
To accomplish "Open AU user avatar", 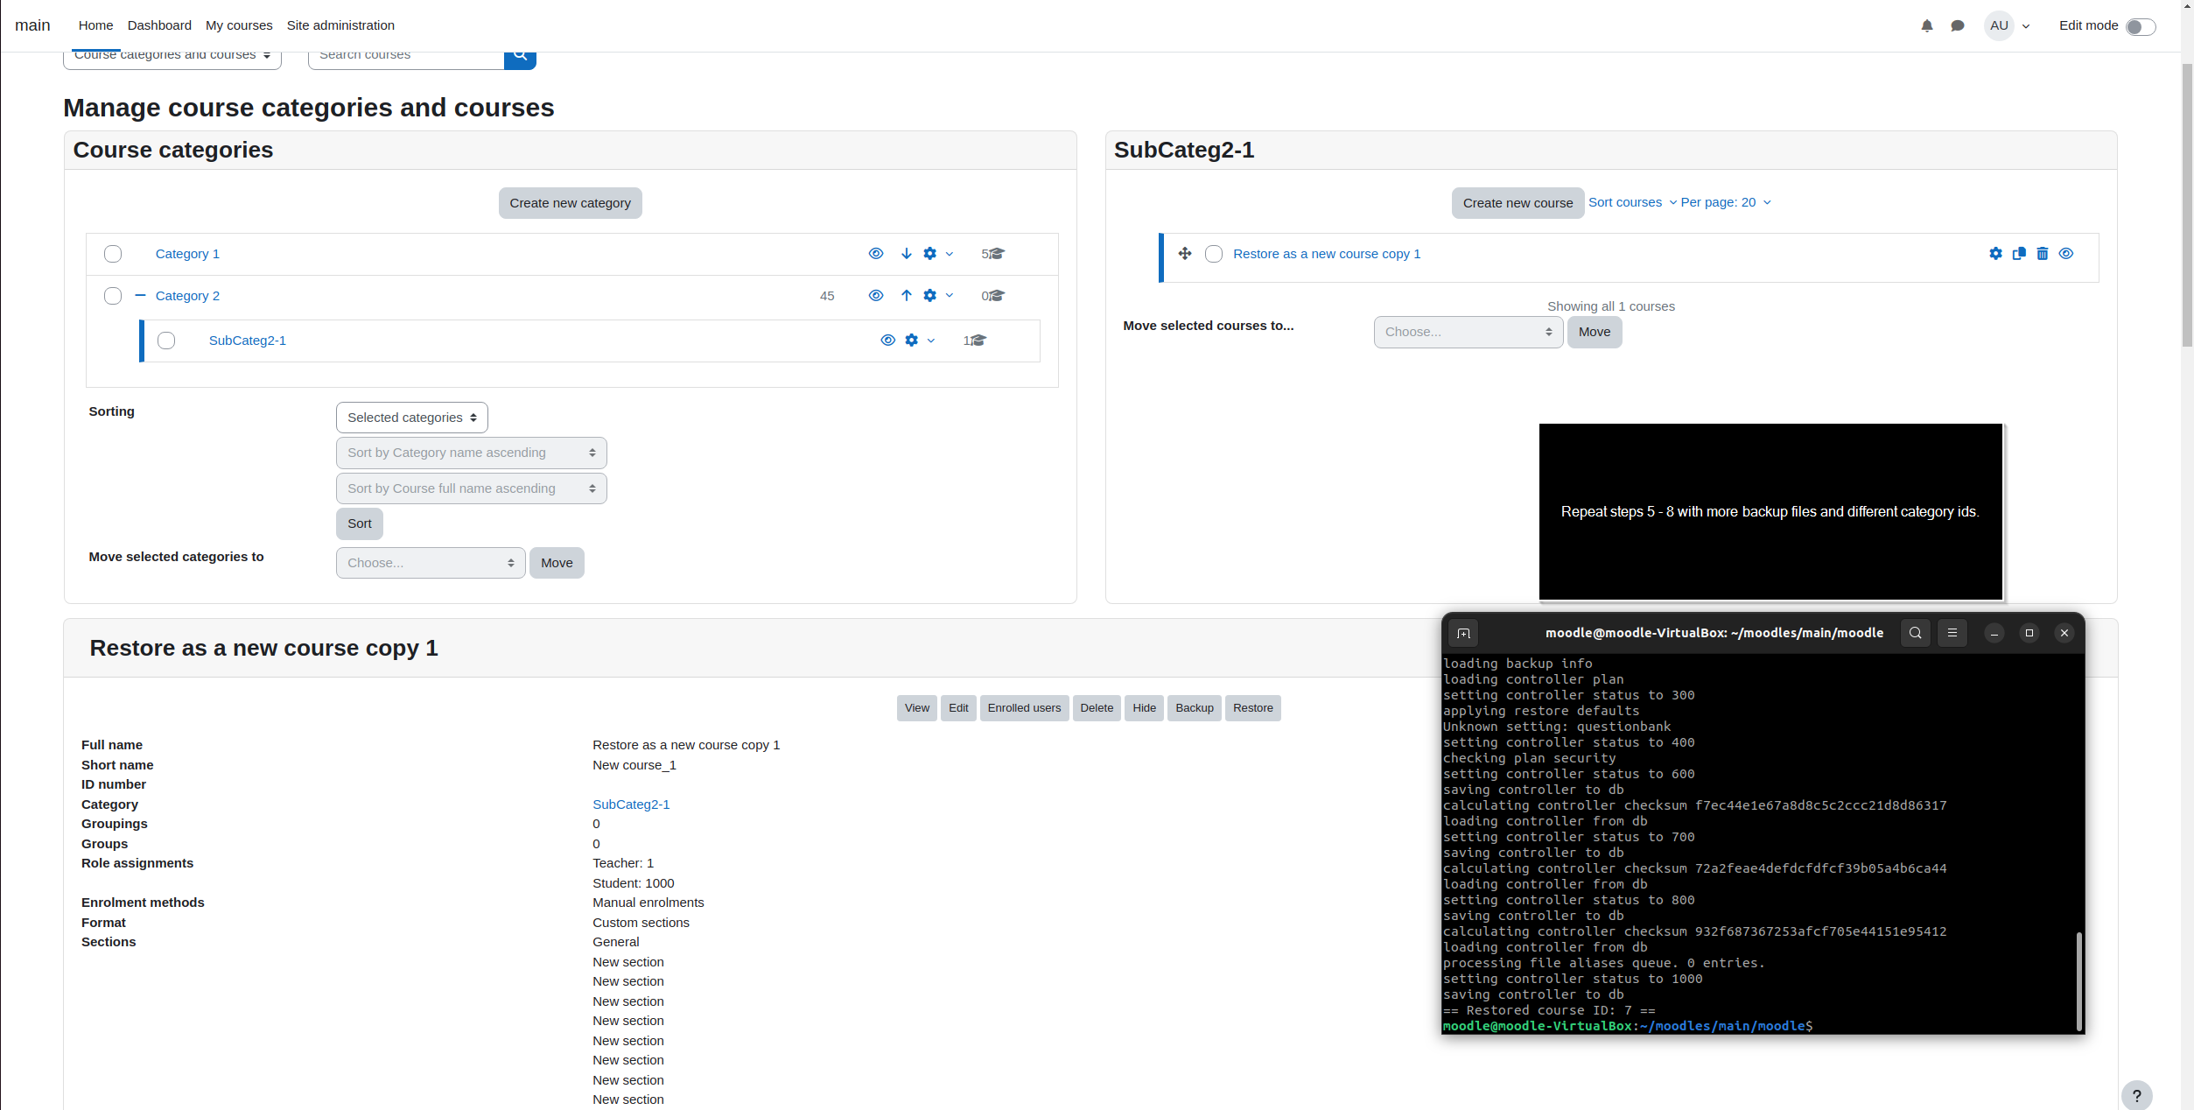I will 1999,26.
